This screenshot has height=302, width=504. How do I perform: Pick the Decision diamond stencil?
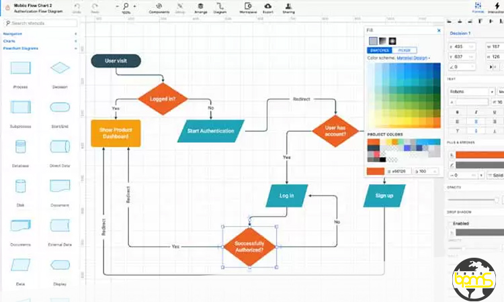tap(60, 68)
